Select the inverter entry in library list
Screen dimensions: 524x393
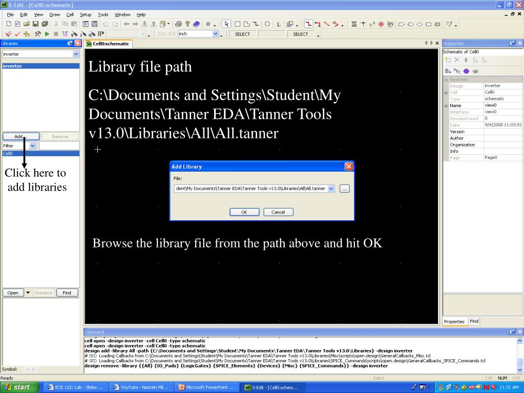[x=41, y=66]
